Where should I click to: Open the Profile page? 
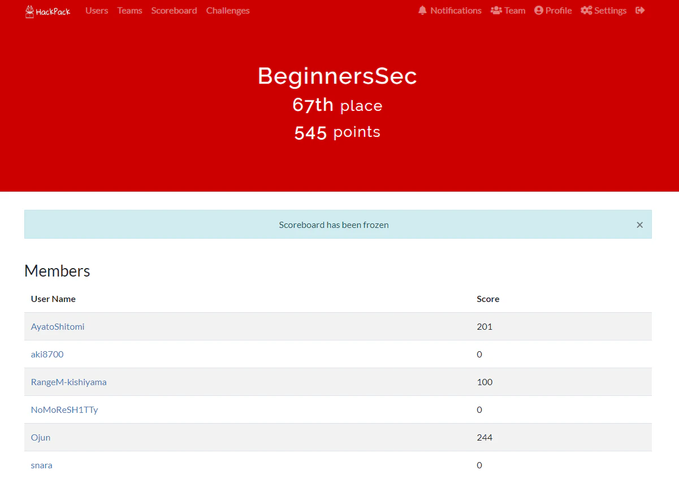553,11
